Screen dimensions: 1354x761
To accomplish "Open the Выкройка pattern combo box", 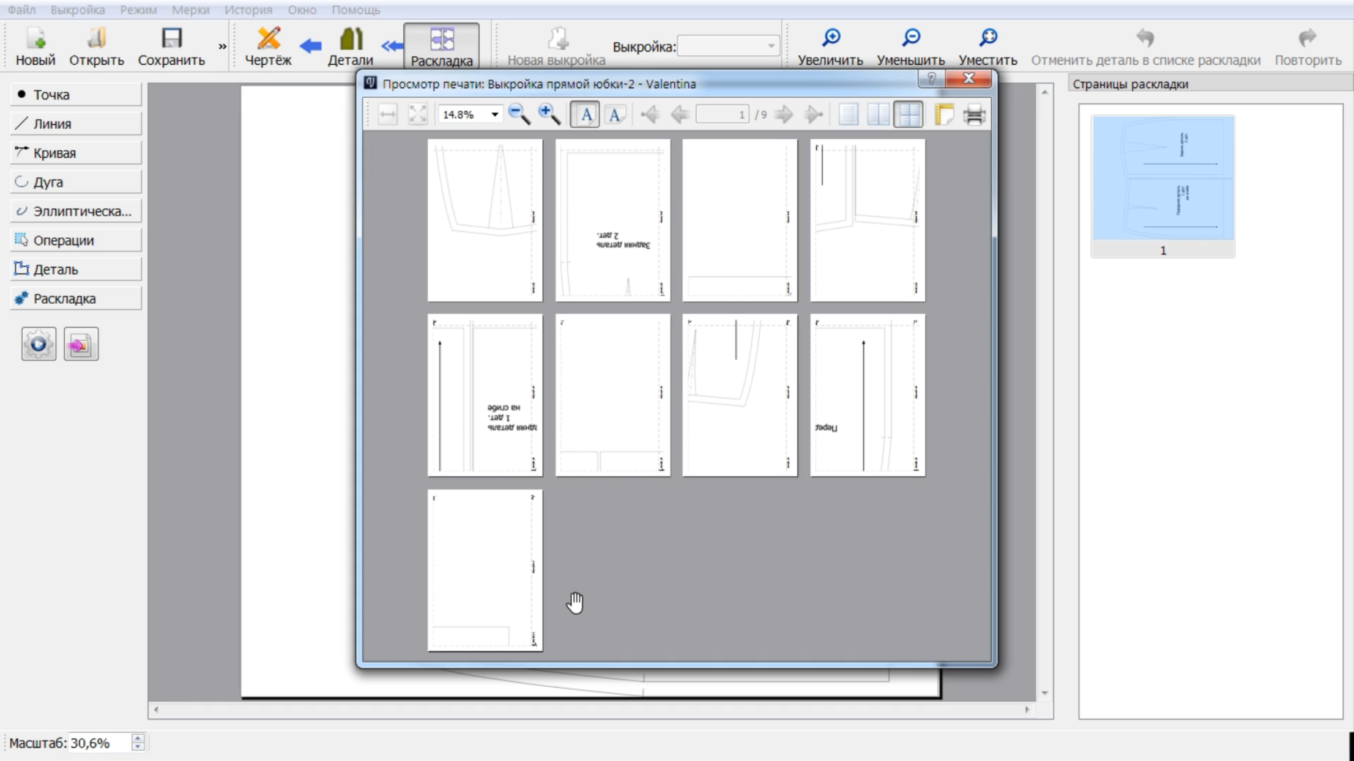I will [x=727, y=46].
